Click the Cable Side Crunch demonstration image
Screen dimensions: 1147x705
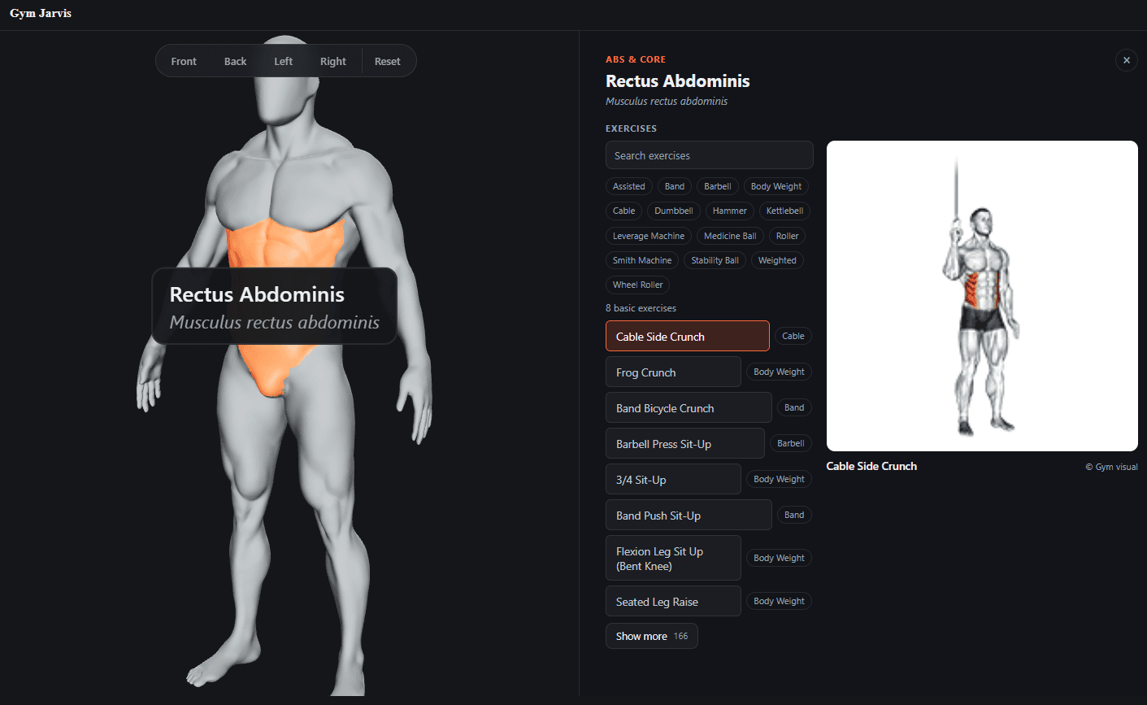(x=982, y=296)
